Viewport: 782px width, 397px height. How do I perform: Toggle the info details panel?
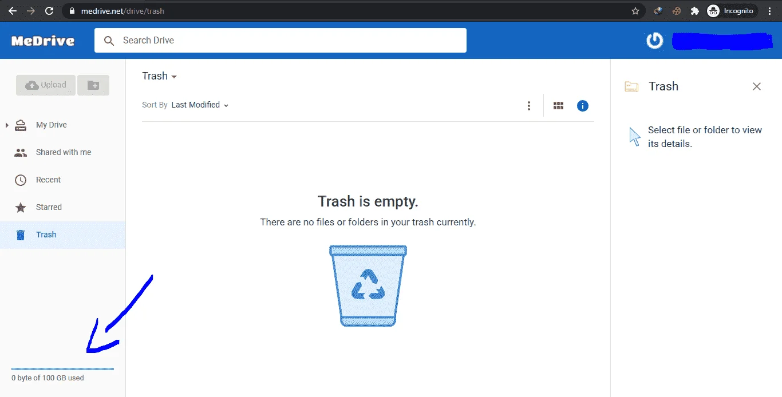(x=583, y=106)
